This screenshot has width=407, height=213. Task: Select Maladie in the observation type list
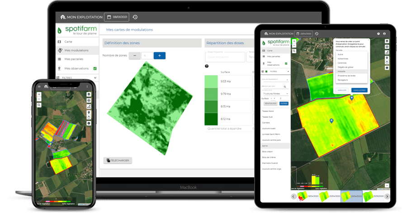pos(351,71)
